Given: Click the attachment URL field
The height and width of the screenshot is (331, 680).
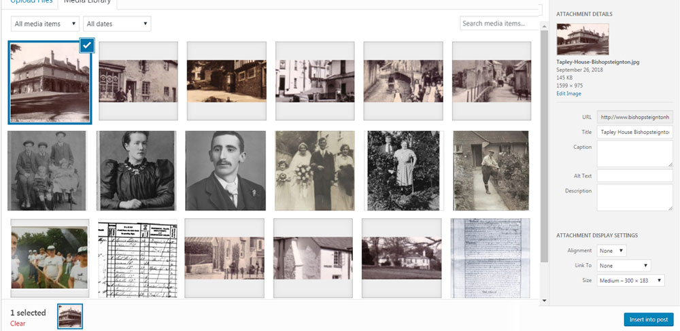Looking at the screenshot, I should coord(635,118).
